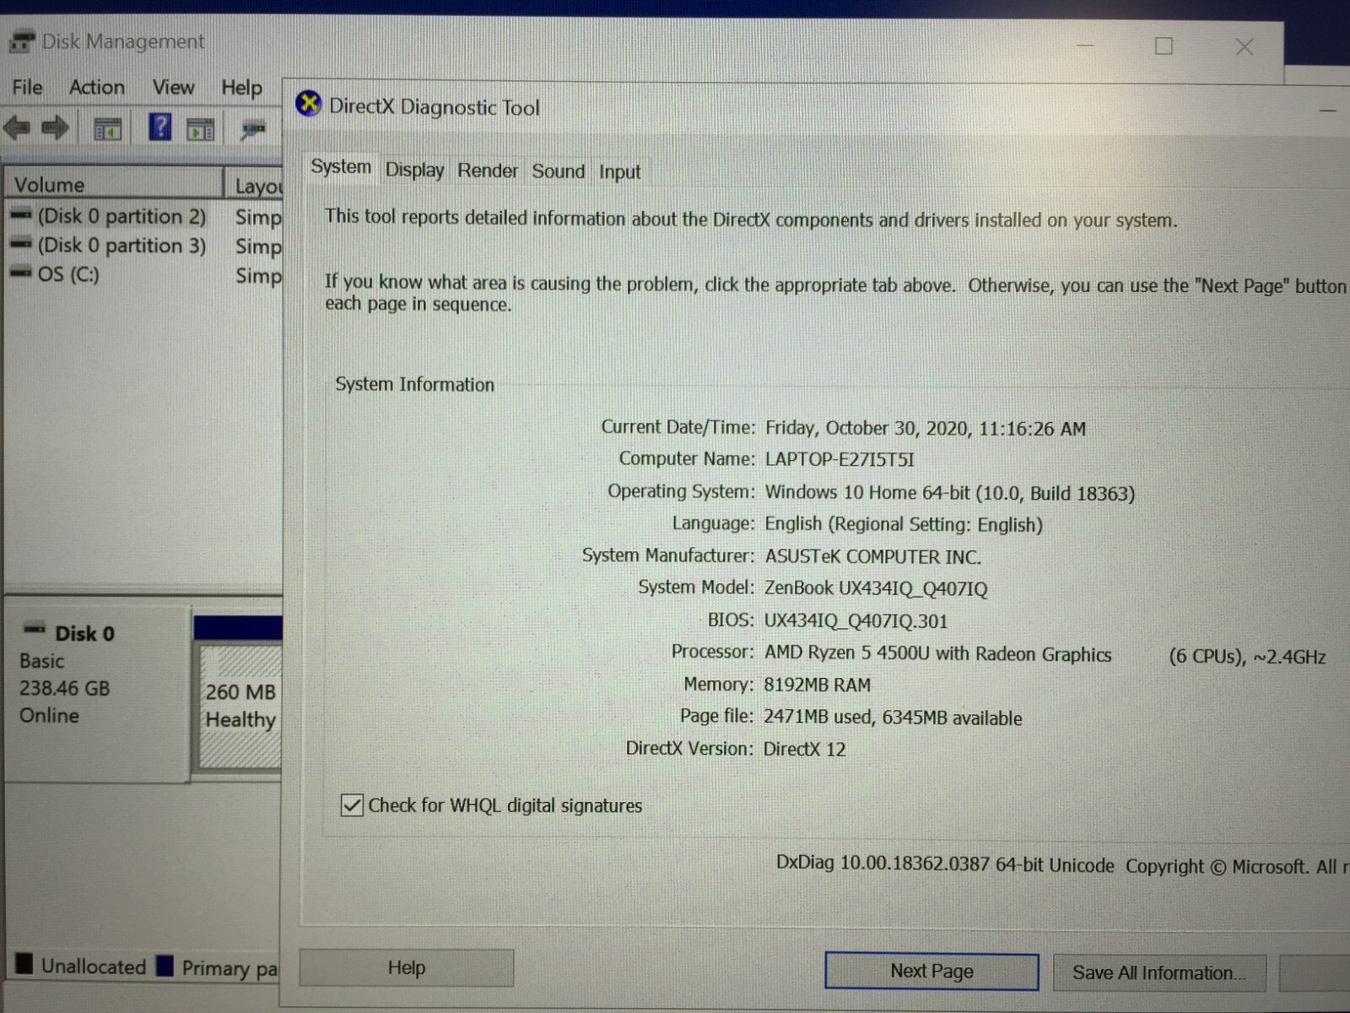Click the Connect/Settings toolbar icon in Disk Management
This screenshot has height=1013, width=1350.
tap(252, 129)
